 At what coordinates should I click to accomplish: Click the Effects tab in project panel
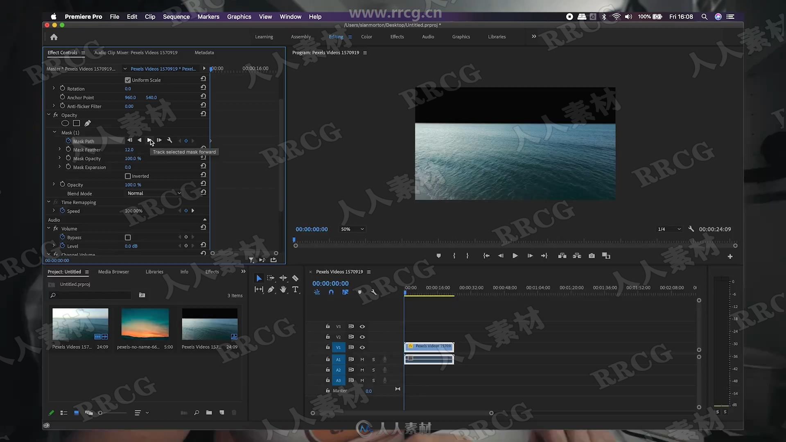(212, 271)
